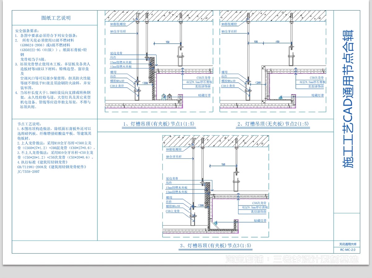Select 'M8膨胀螺栓' label in node 1
Image resolution: width=372 pixels, height=278 pixels.
(x=118, y=24)
